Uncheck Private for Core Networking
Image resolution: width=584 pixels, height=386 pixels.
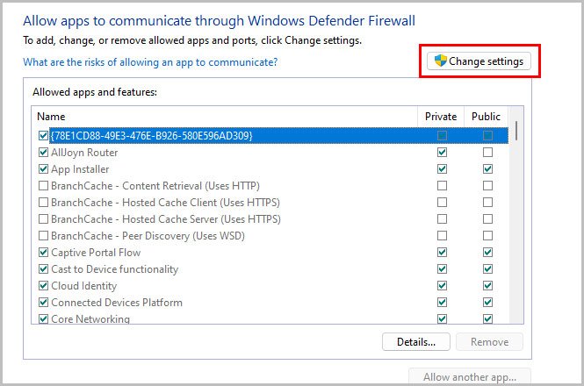click(x=442, y=319)
